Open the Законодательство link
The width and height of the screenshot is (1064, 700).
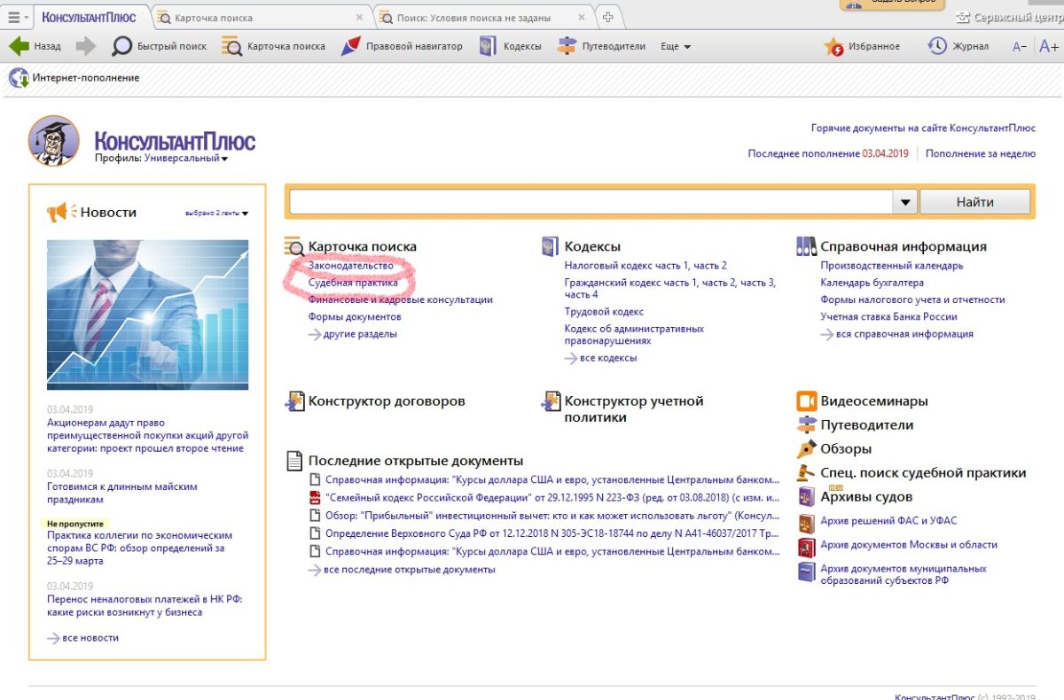[350, 266]
